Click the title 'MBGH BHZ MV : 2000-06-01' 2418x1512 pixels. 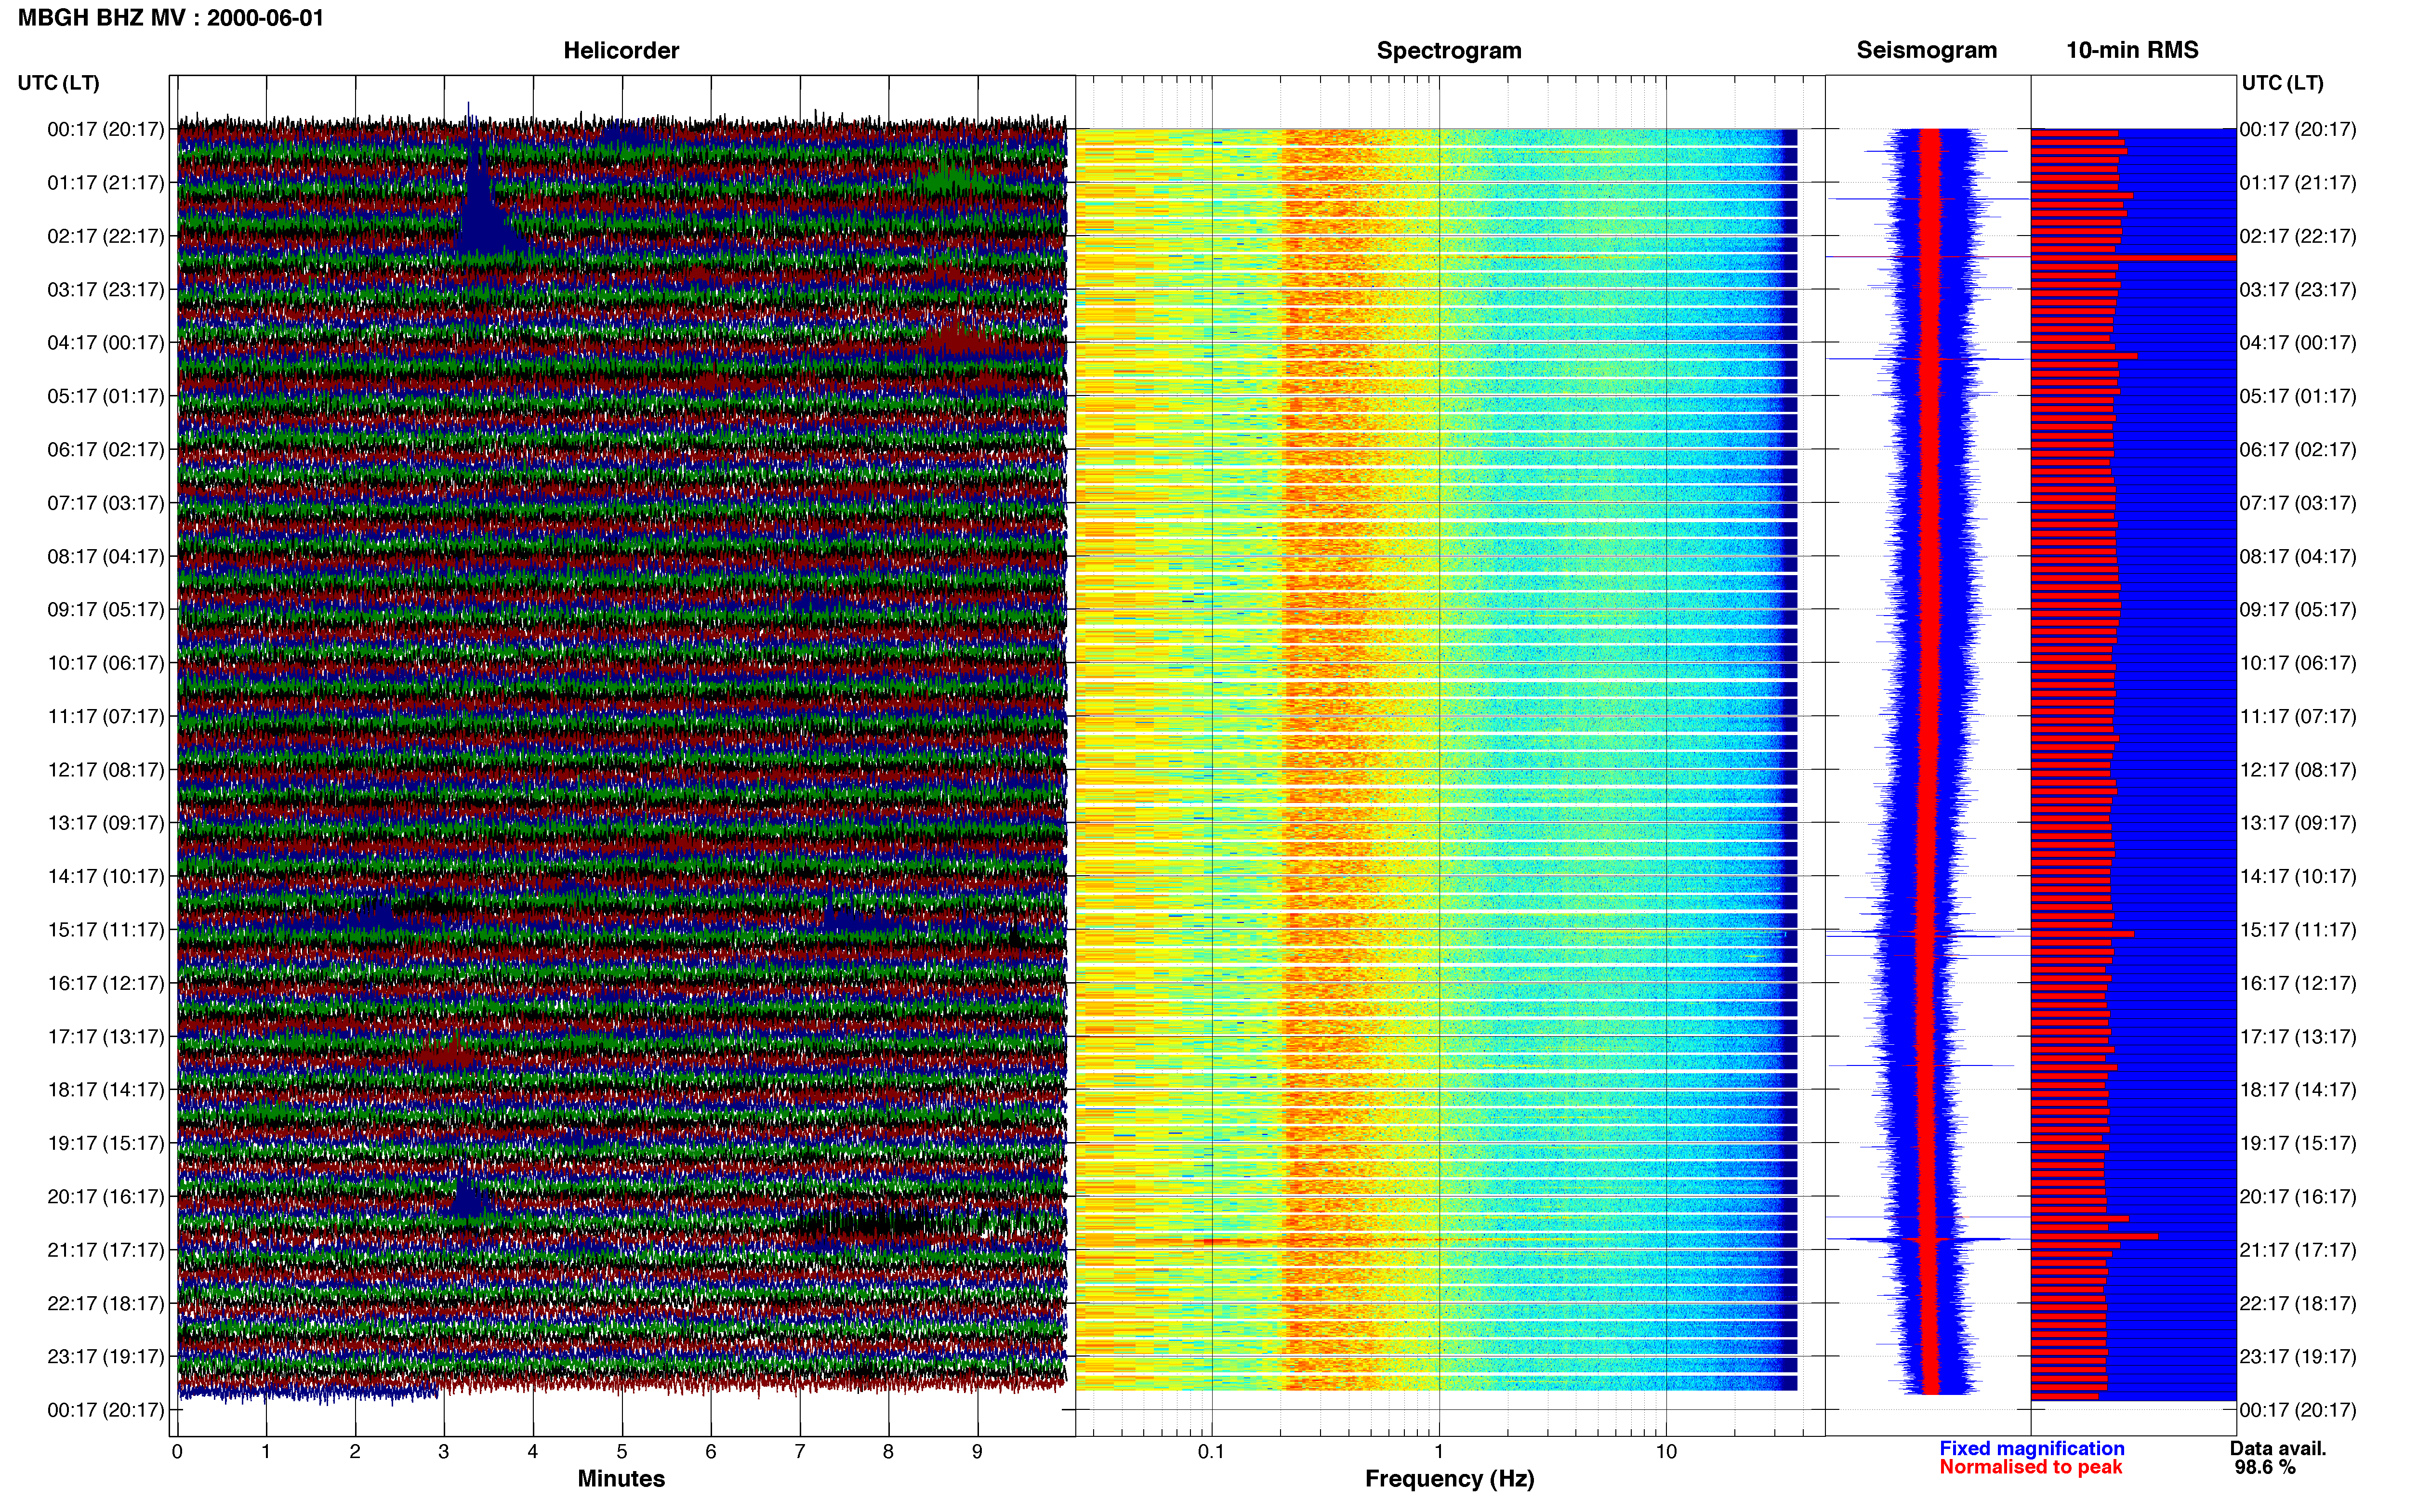click(x=171, y=18)
